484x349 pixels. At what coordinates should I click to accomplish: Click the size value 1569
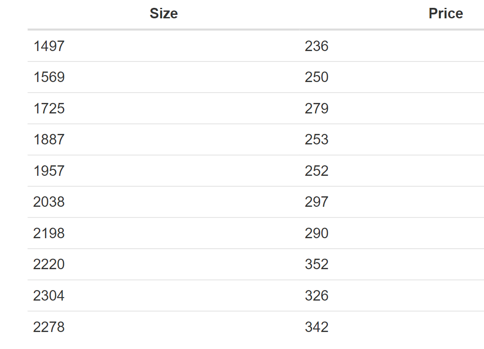click(49, 77)
